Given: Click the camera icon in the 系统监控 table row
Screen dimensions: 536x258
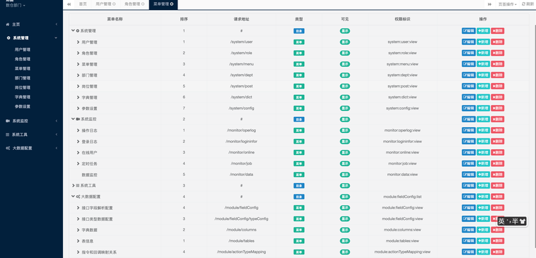Looking at the screenshot, I should point(78,119).
